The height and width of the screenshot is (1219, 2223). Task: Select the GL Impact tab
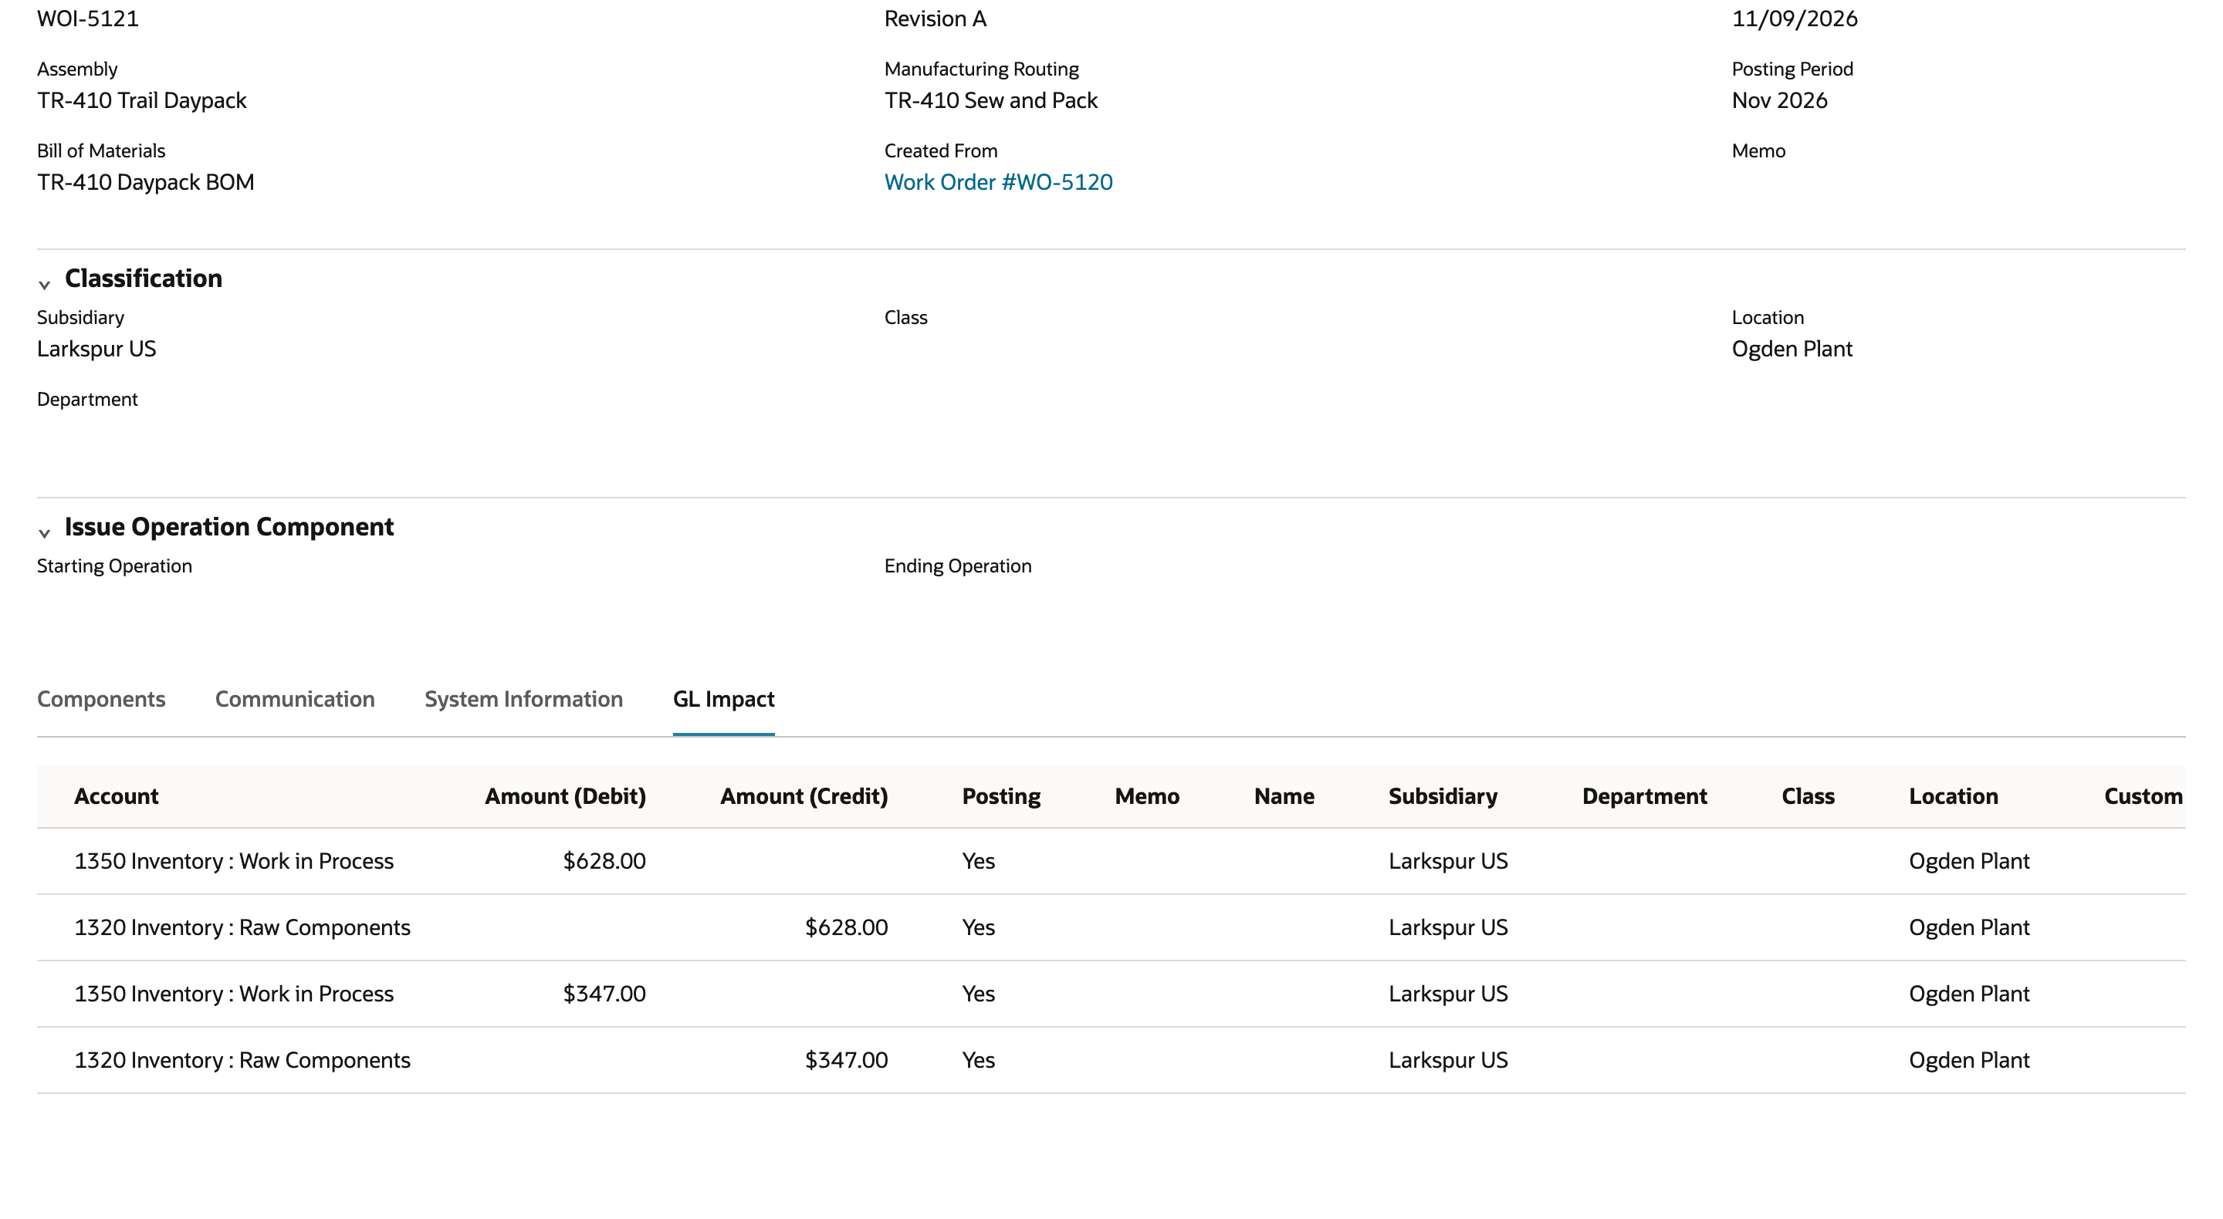[x=723, y=699]
